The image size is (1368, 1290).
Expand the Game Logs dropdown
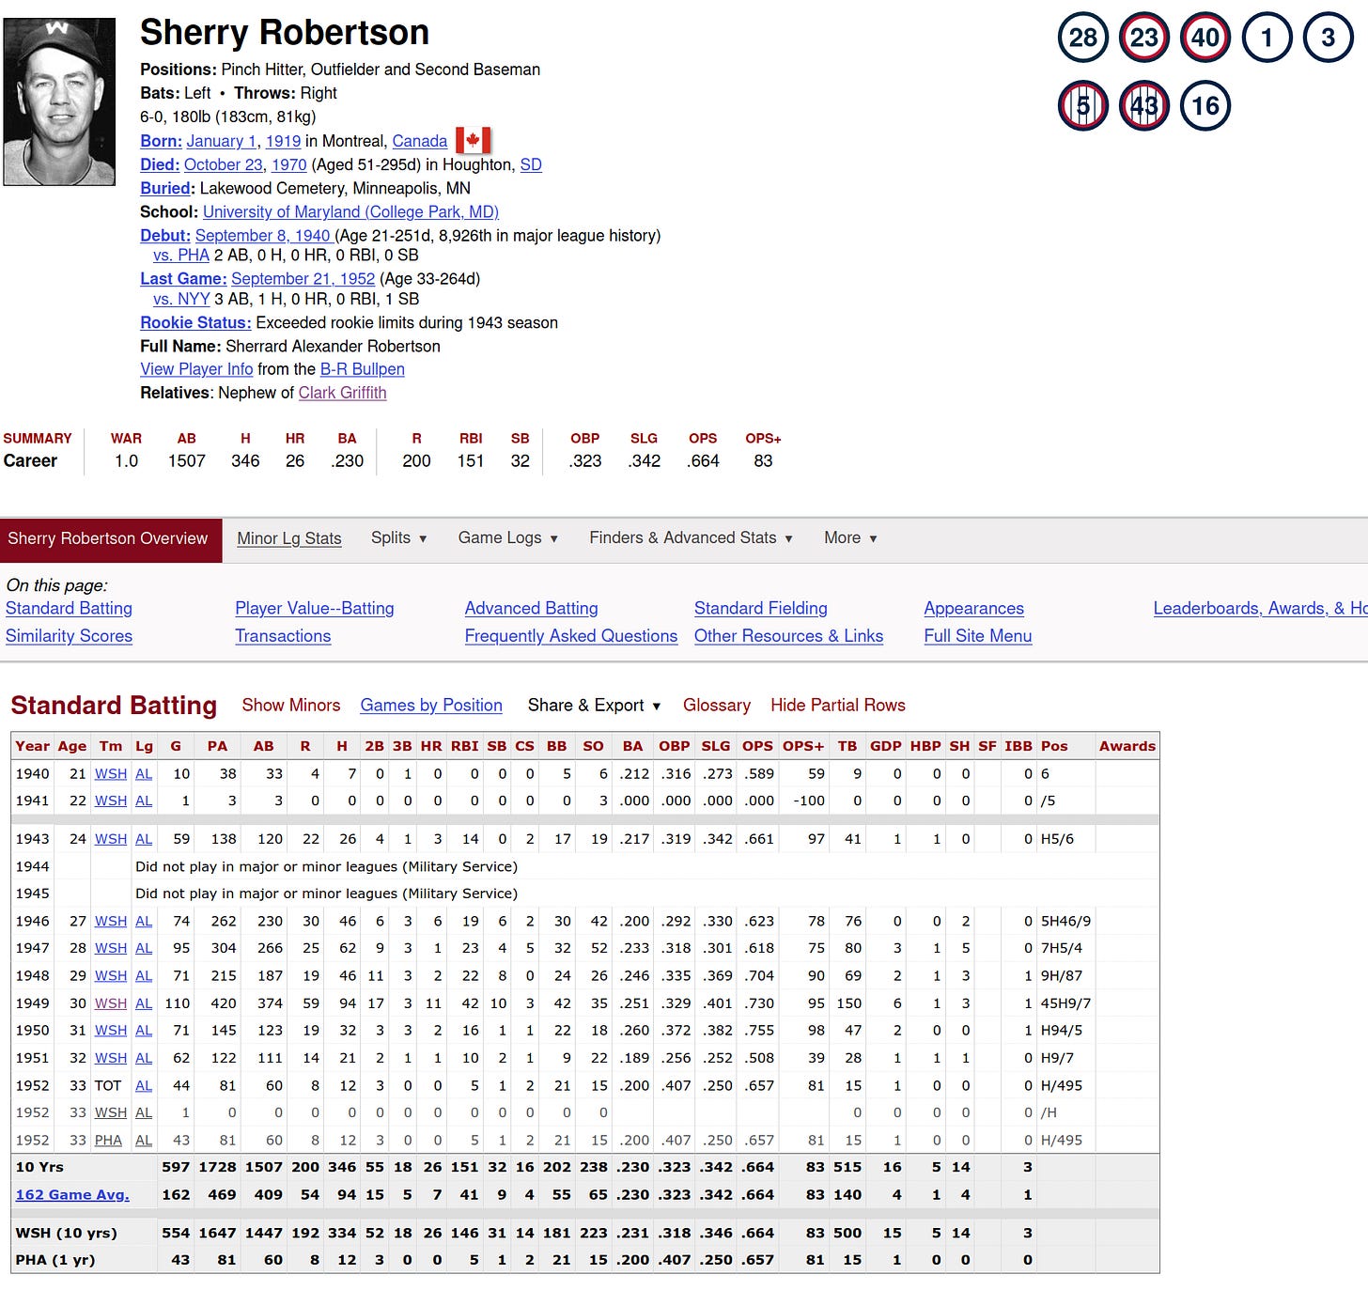click(x=508, y=538)
